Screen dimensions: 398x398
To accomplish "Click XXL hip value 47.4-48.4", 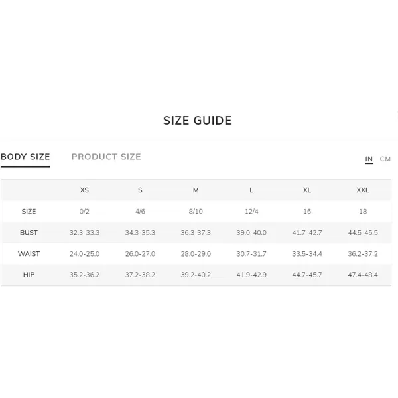I will (x=363, y=275).
